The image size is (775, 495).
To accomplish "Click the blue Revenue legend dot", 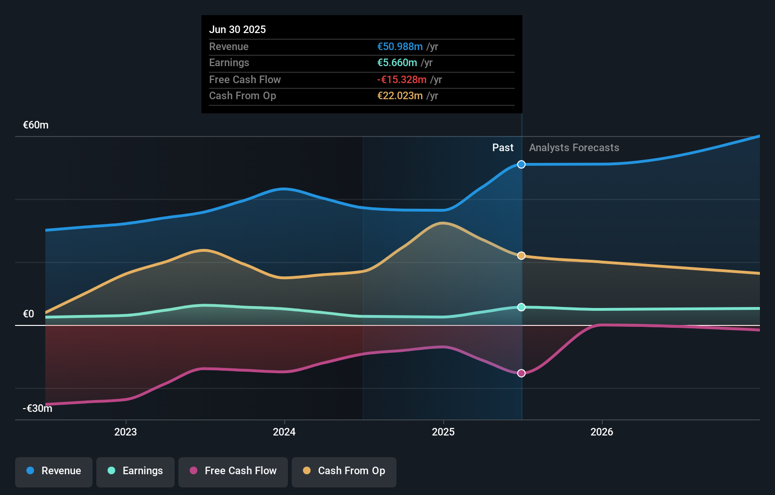I will point(31,471).
